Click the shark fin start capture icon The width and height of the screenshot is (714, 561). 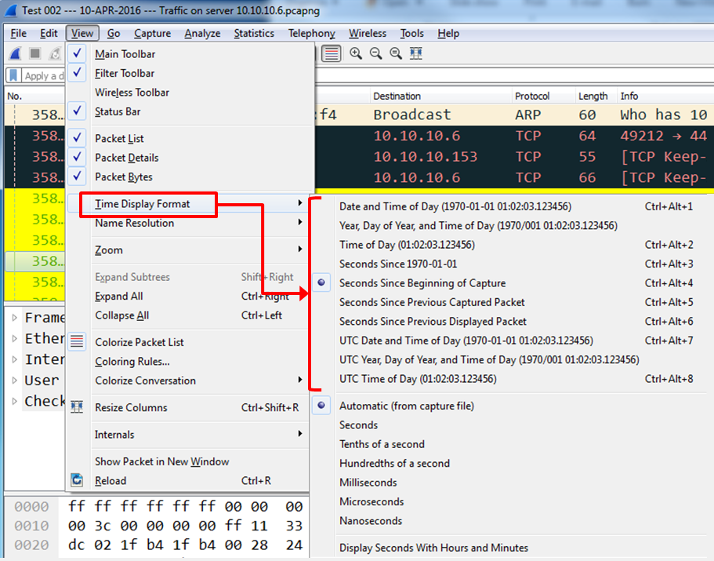pos(16,54)
